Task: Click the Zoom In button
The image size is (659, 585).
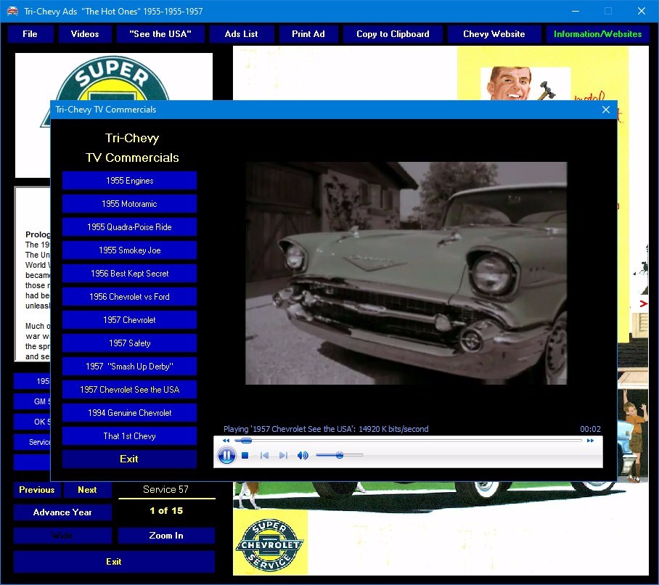Action: (x=166, y=536)
